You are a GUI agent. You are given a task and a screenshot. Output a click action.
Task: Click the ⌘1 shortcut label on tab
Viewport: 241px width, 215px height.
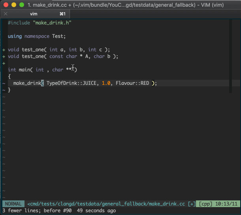point(62,14)
